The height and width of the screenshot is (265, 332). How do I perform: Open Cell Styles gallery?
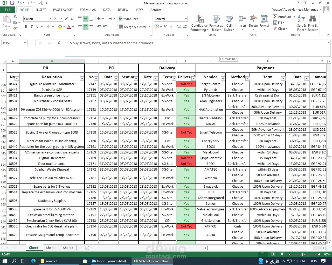point(229,23)
